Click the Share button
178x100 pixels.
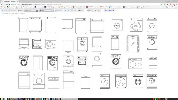(90, 11)
